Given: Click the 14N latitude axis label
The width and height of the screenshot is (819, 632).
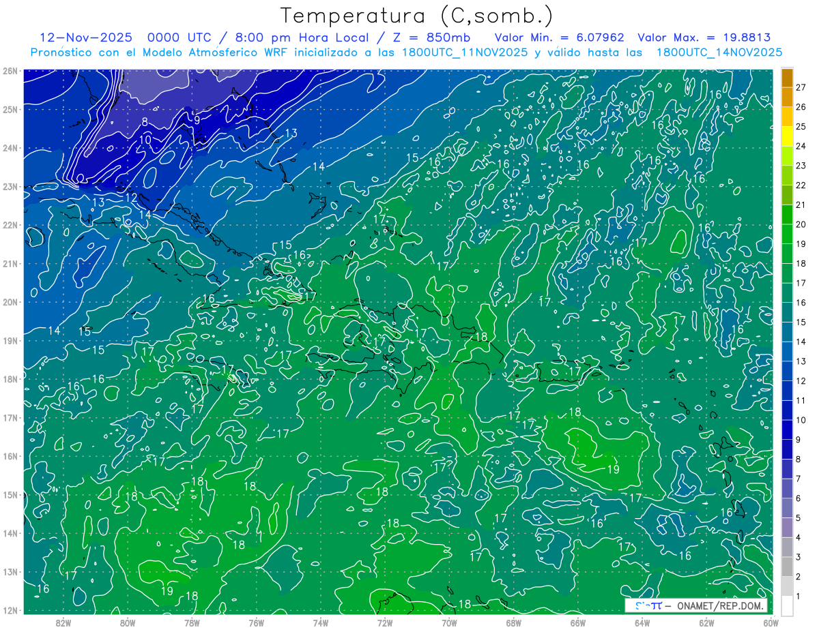Looking at the screenshot, I should tap(10, 533).
